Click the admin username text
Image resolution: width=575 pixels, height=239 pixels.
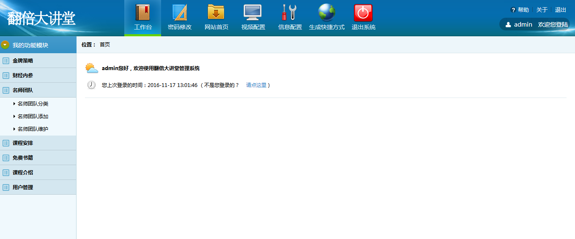point(523,24)
